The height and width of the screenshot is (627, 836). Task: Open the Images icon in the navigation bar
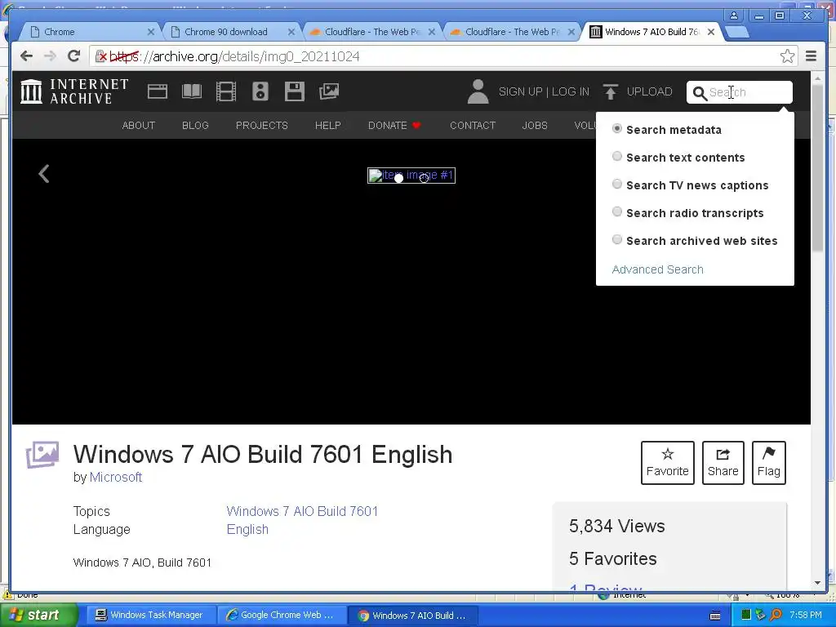329,91
